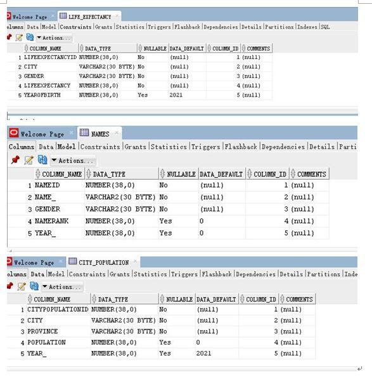Open Actions dropdown in LIFE_EXPECTANCY panel
372x379 pixels.
pyautogui.click(x=54, y=38)
